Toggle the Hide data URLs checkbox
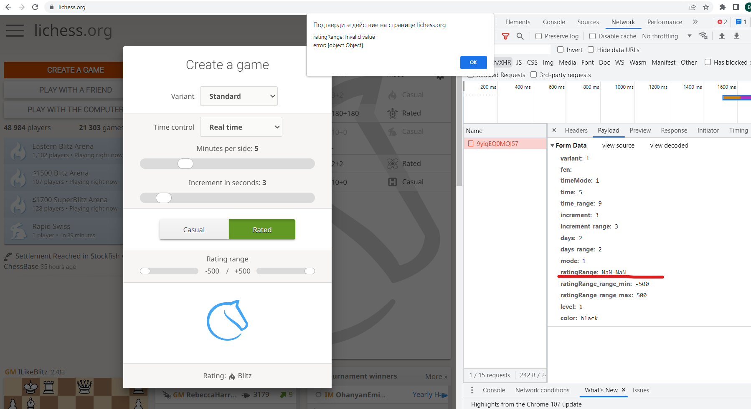Image resolution: width=751 pixels, height=409 pixels. pyautogui.click(x=591, y=50)
